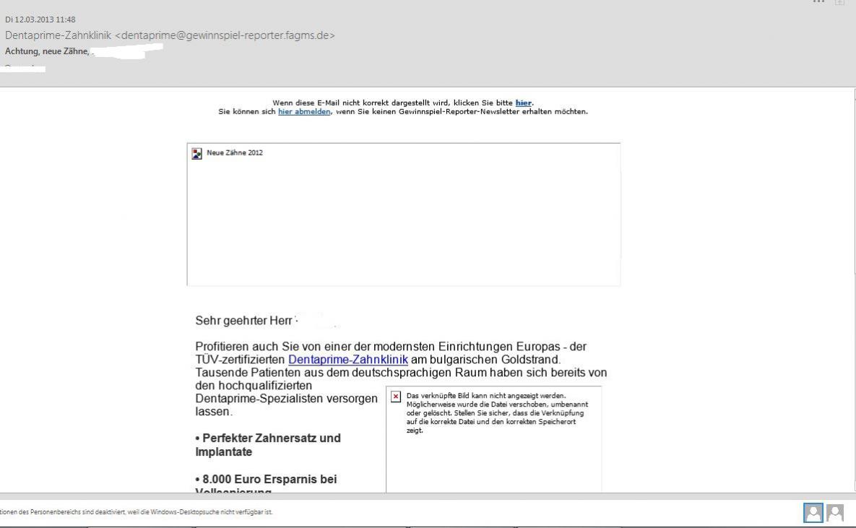The image size is (856, 528).
Task: Click the alt text "Neue Zähne 2012"
Action: [235, 153]
